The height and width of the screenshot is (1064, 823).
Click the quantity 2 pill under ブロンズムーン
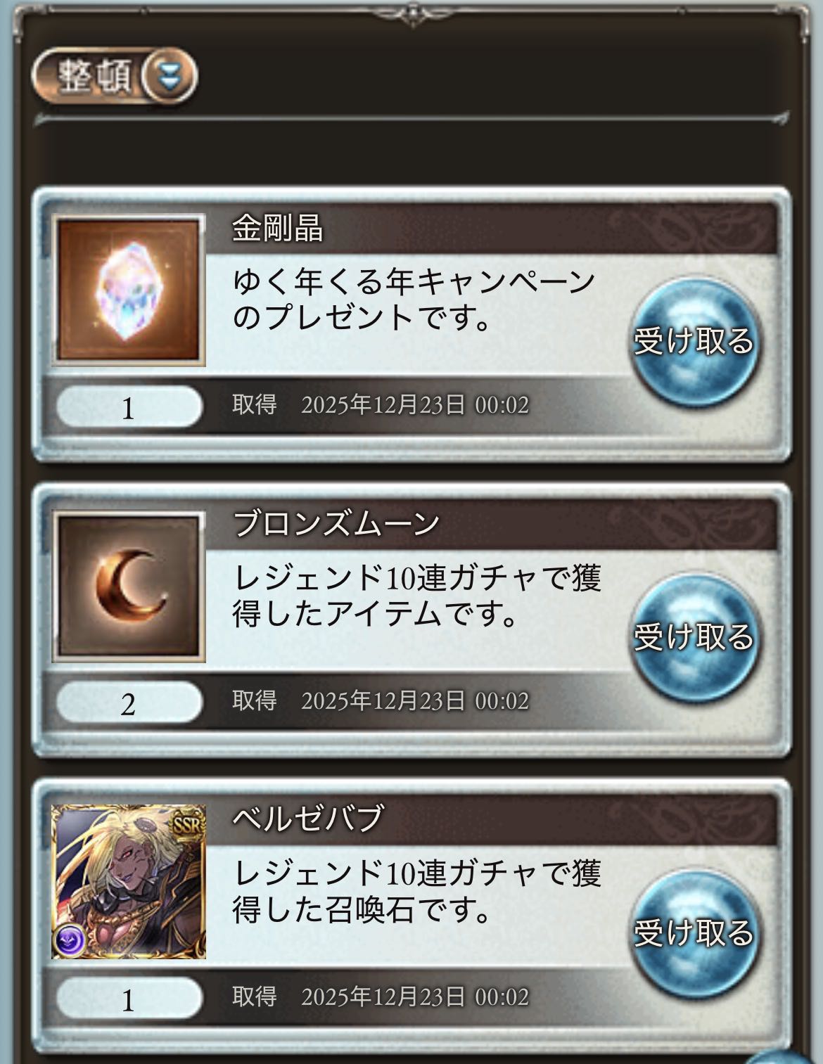click(129, 702)
